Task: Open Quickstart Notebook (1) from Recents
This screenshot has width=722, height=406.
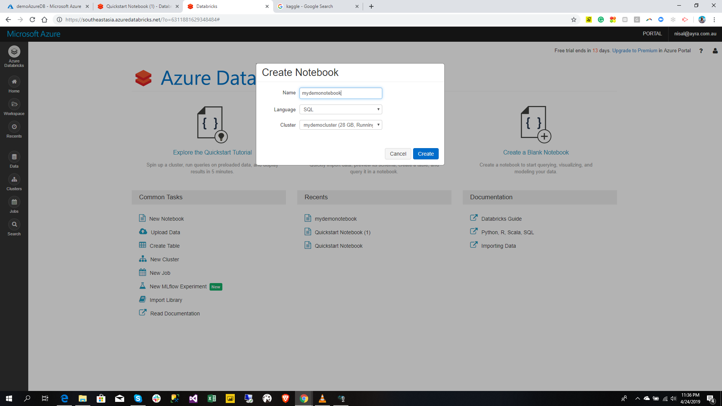Action: click(337, 232)
